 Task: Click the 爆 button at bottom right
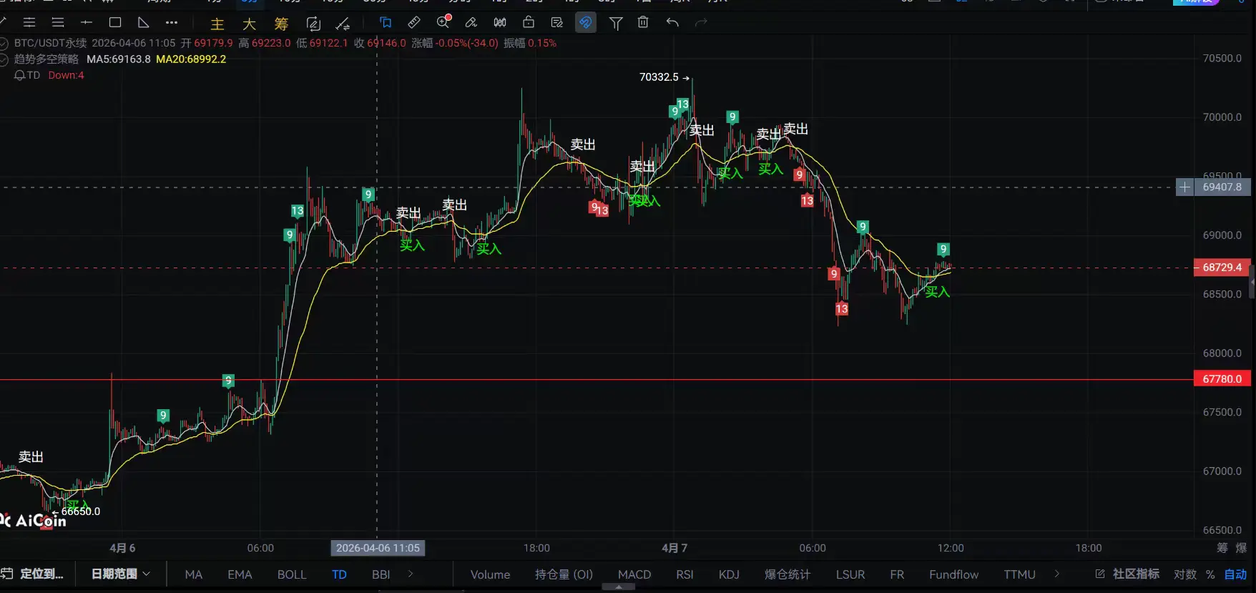point(1241,548)
